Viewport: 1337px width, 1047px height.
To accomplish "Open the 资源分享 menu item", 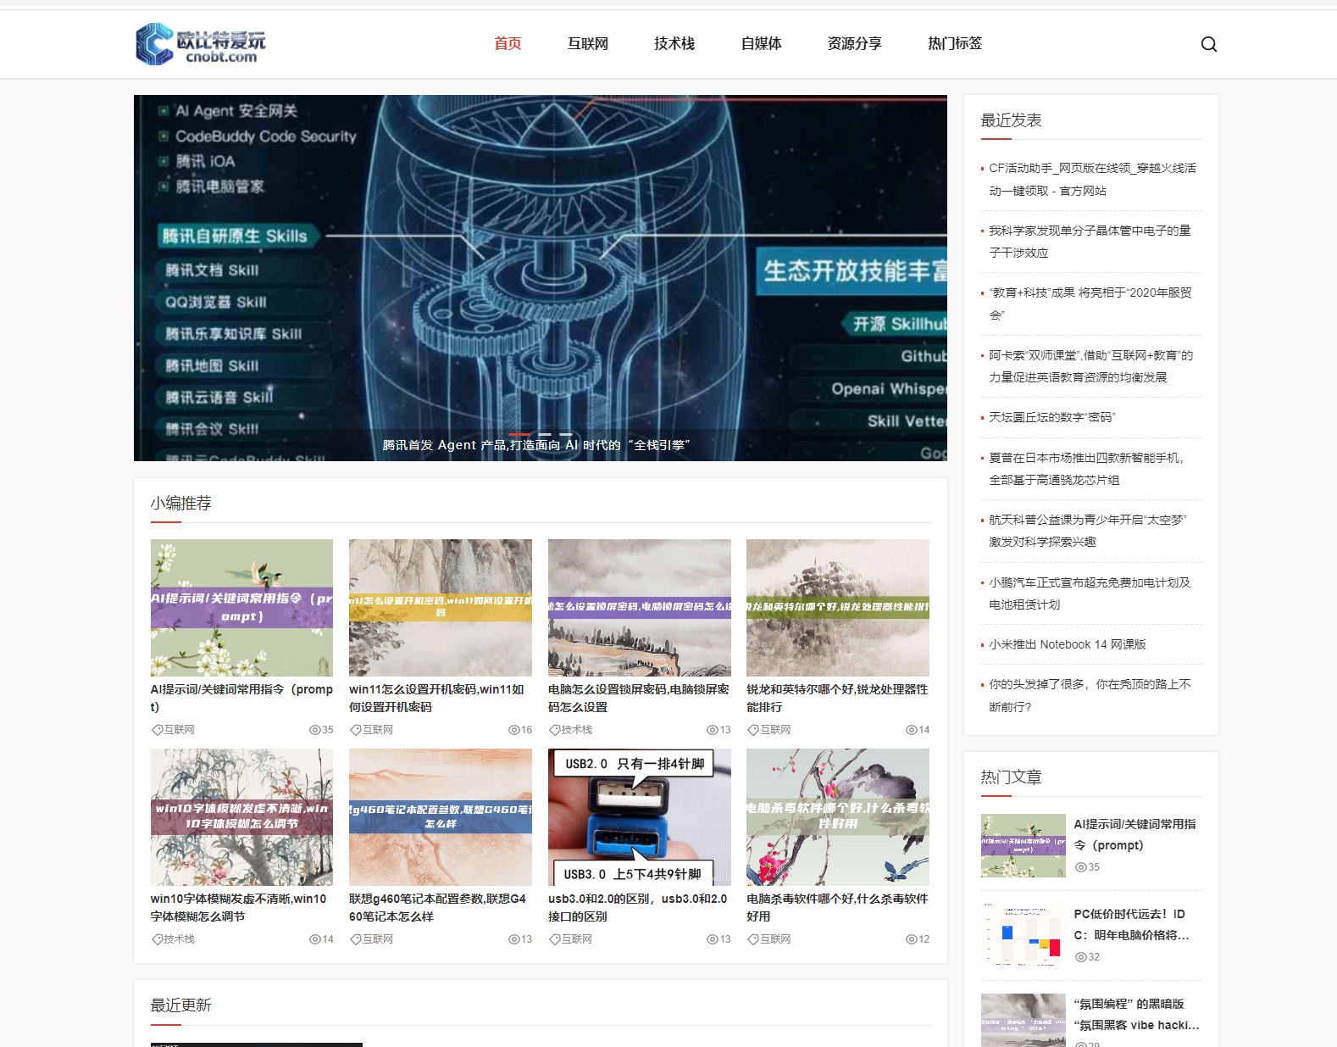I will pyautogui.click(x=855, y=43).
